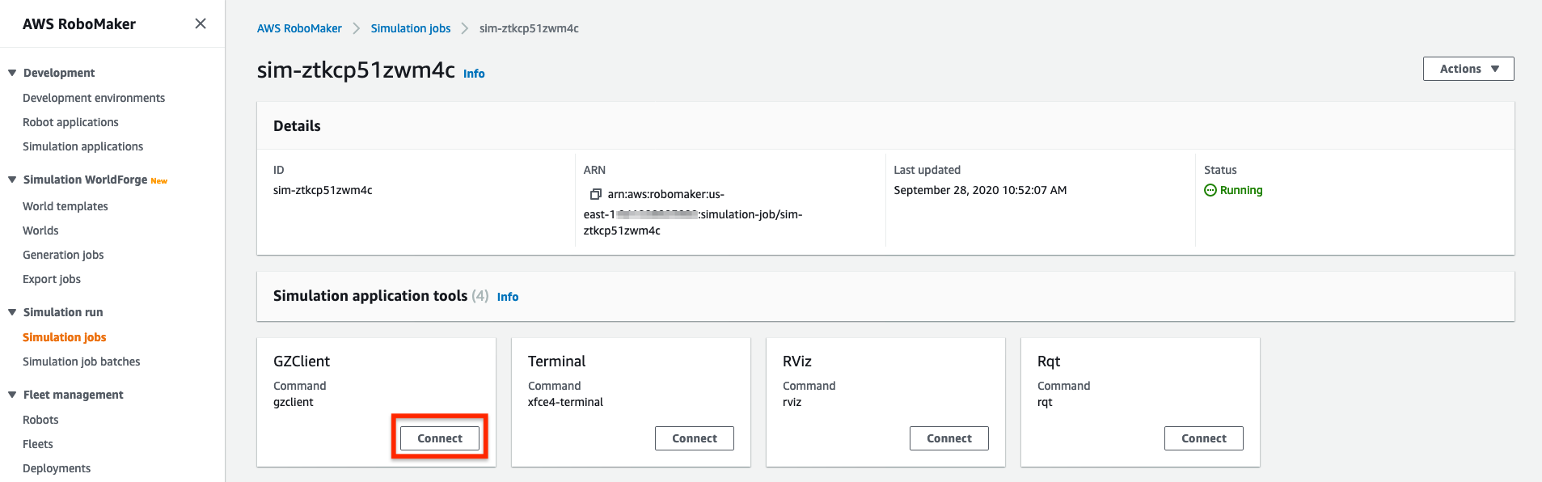The image size is (1542, 482).
Task: Open the Actions dropdown menu
Action: (1468, 69)
